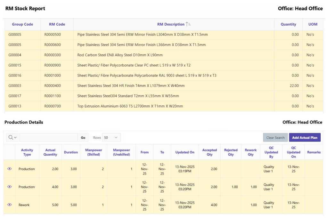Sort by RM Code column header
Screen dimensions: 328x218
coord(57,24)
